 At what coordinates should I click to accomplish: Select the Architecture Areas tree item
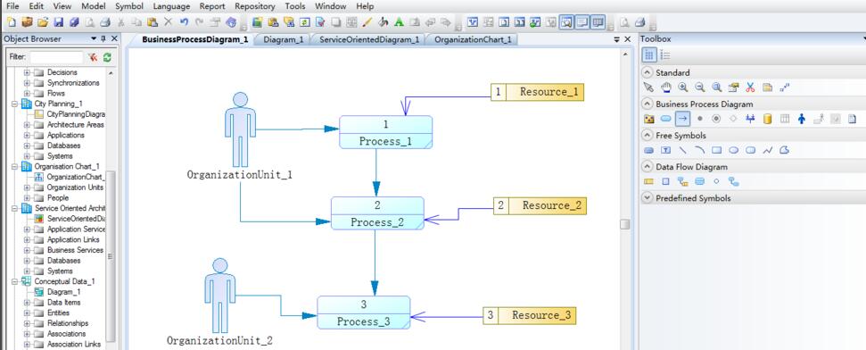pyautogui.click(x=75, y=125)
